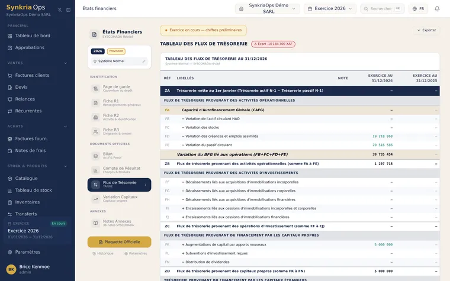Image resolution: width=450 pixels, height=281 pixels.
Task: Open the SynkriaOps Démo SARL company dropdown
Action: click(268, 9)
